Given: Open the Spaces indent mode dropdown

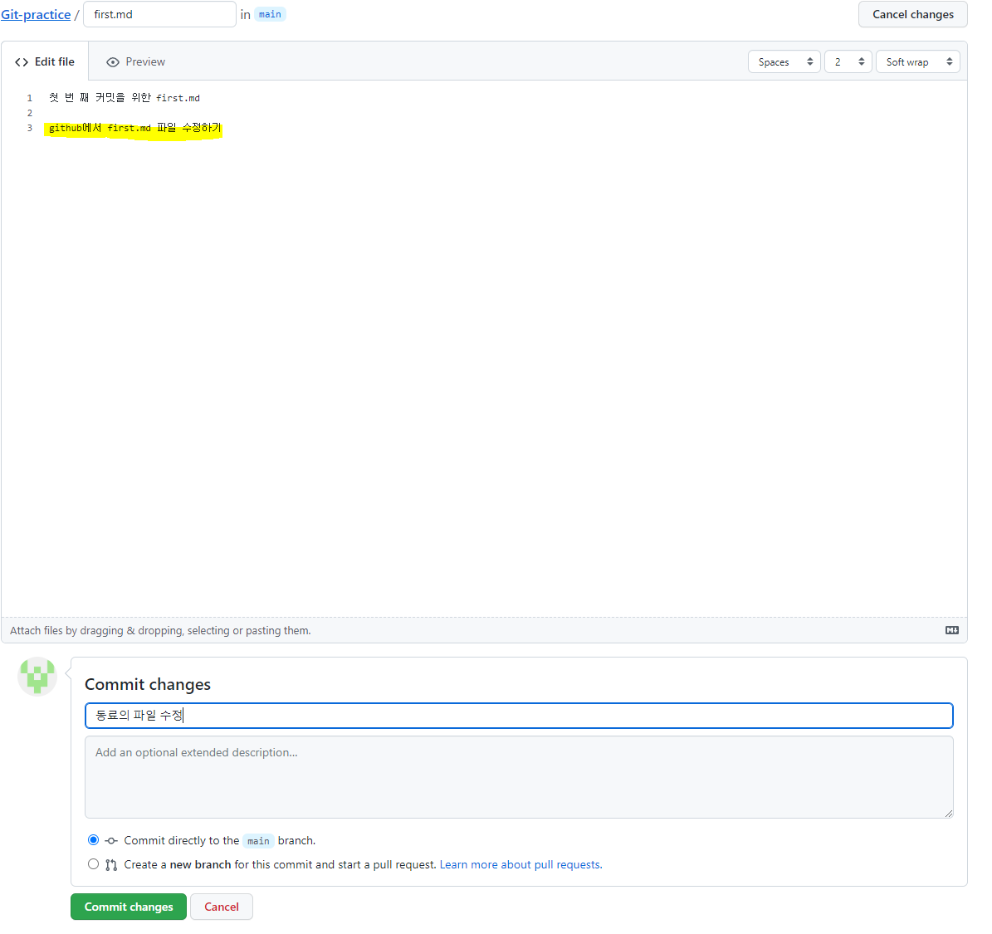Looking at the screenshot, I should 784,62.
